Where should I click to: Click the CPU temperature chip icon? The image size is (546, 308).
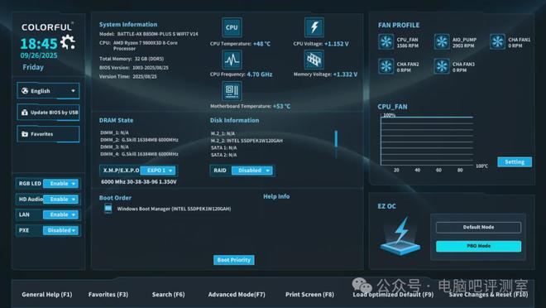click(x=232, y=27)
